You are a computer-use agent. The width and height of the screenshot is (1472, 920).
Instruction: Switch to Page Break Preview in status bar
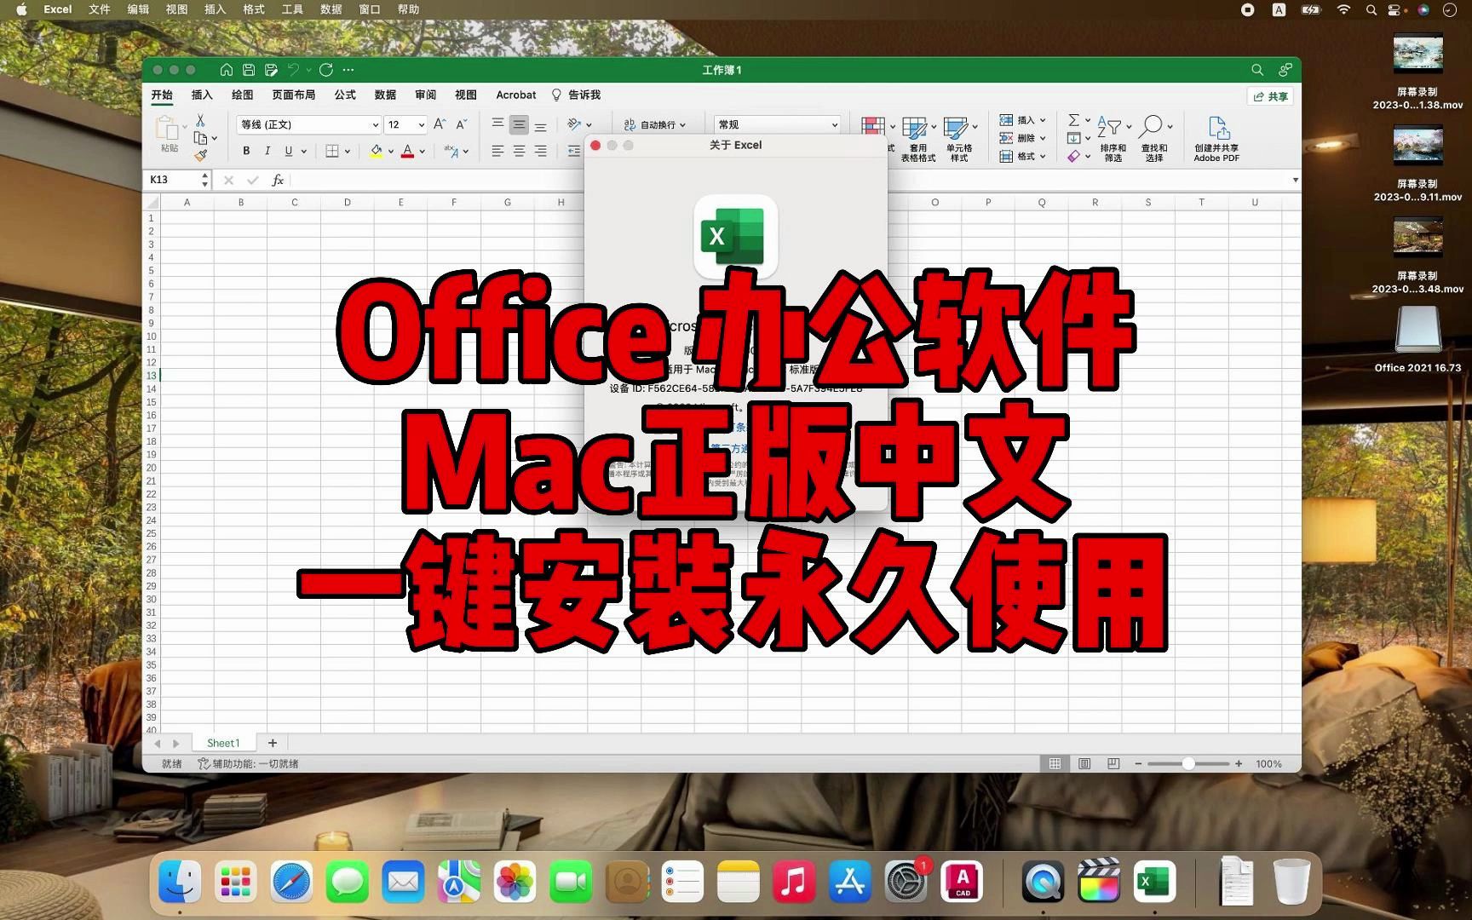tap(1113, 764)
